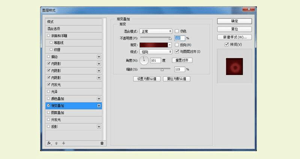Click the scale input field showing 115
The height and width of the screenshot is (159, 300).
pos(180,69)
